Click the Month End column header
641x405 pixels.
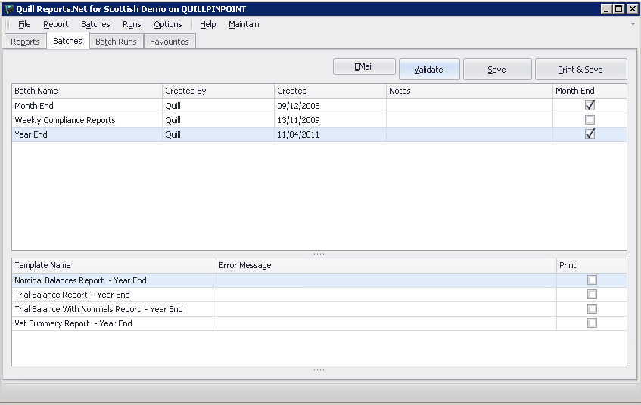coord(590,91)
